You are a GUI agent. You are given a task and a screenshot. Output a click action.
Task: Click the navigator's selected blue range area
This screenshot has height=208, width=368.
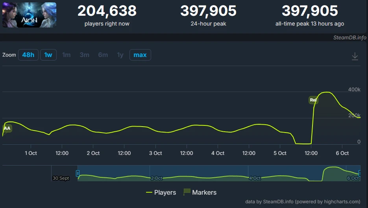[219, 173]
